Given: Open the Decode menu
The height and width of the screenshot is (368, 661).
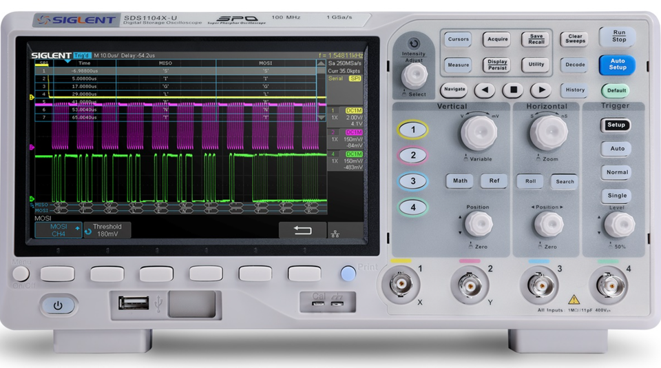Looking at the screenshot, I should click(x=574, y=65).
